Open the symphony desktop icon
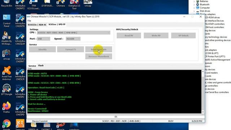The height and width of the screenshot is (130, 231). tap(74, 126)
